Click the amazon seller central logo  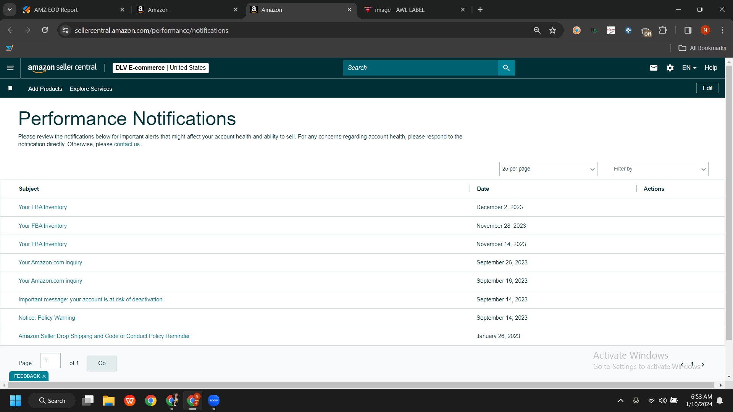coord(62,68)
